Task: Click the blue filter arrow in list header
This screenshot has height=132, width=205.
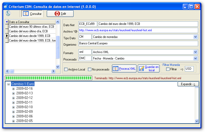Action: coord(7,22)
